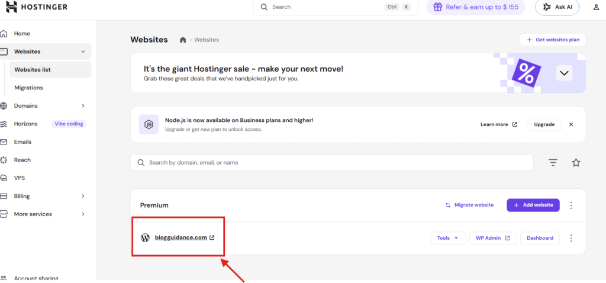Click the Node.js hexagon icon
The image size is (606, 283).
click(149, 124)
